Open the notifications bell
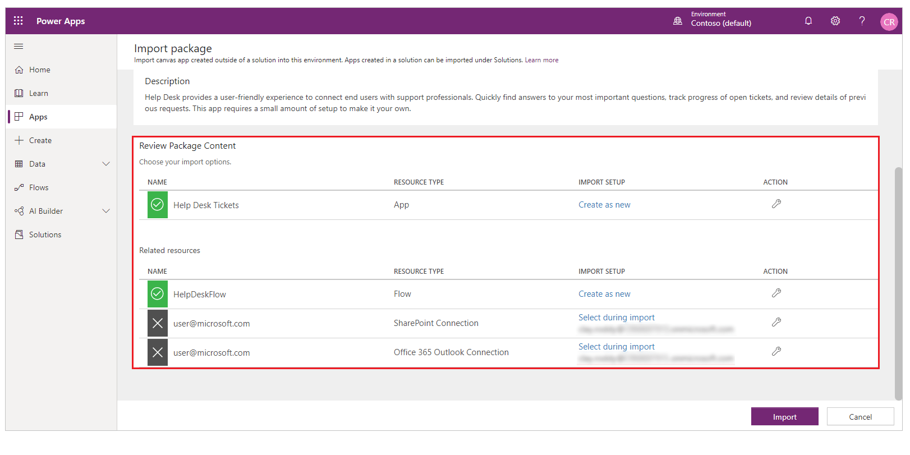This screenshot has width=910, height=455. click(x=808, y=21)
